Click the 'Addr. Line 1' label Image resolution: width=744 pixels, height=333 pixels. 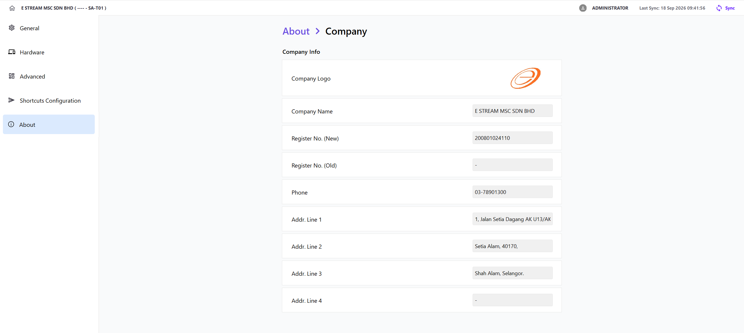coord(306,220)
